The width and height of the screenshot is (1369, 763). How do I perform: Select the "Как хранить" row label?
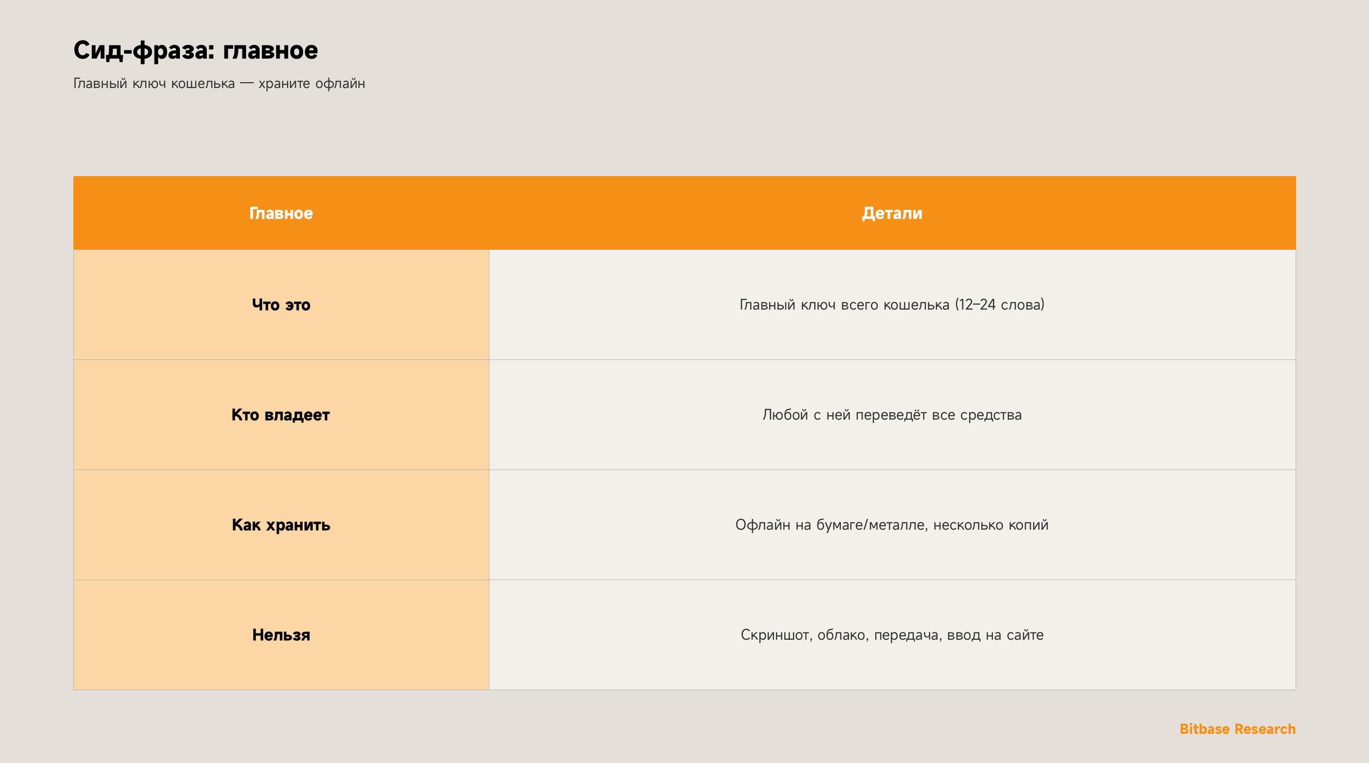tap(281, 525)
